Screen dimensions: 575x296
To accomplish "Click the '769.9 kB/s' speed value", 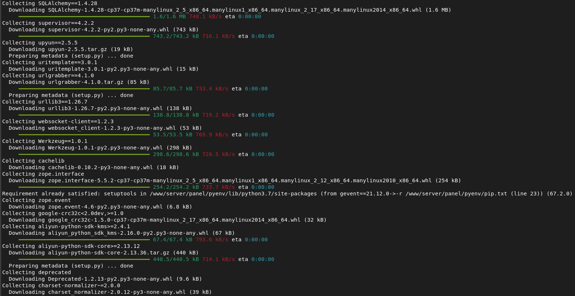I will click(212, 135).
